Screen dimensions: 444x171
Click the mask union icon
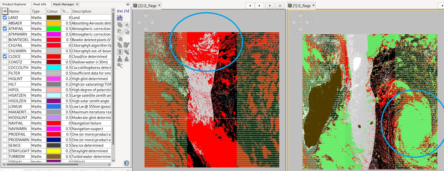click(x=120, y=25)
